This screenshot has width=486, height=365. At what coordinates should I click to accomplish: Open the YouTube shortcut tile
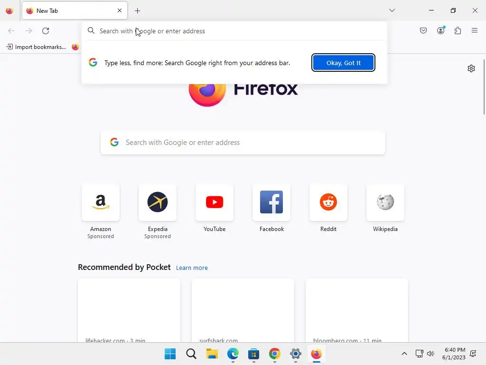(215, 209)
